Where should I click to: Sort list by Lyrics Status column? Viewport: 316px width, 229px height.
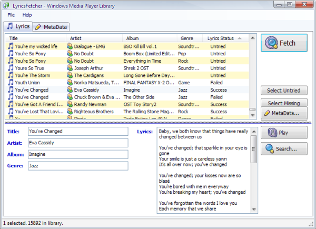pos(220,38)
